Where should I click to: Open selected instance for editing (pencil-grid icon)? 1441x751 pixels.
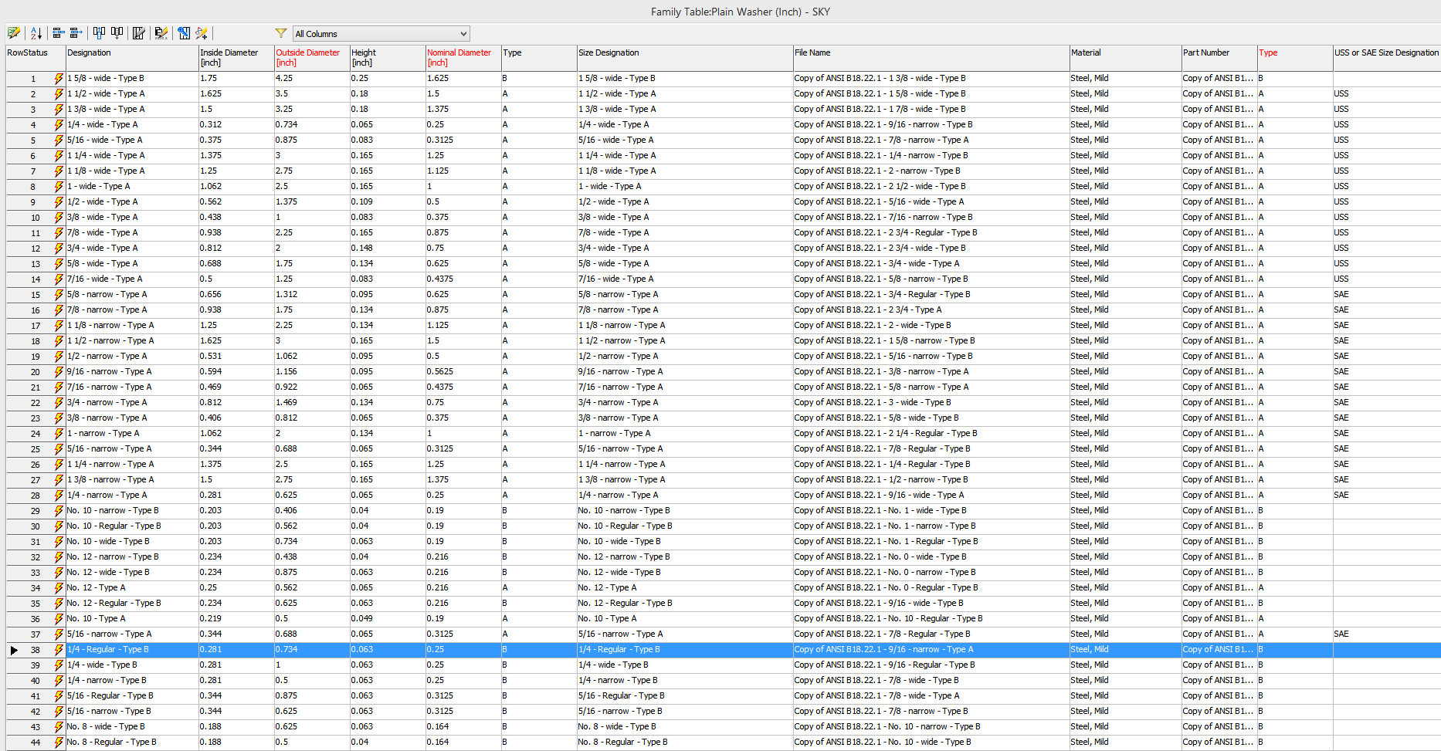[13, 32]
